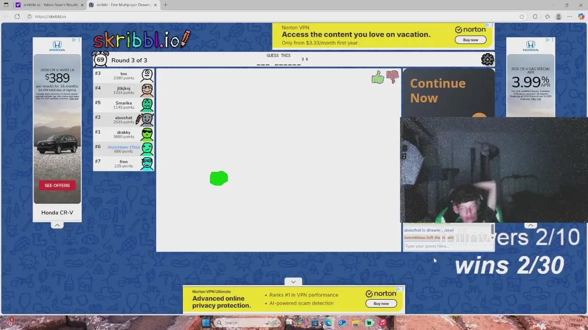Screen dimensions: 588x330
Task: Select skyscraper (You) avatar
Action: tap(147, 149)
